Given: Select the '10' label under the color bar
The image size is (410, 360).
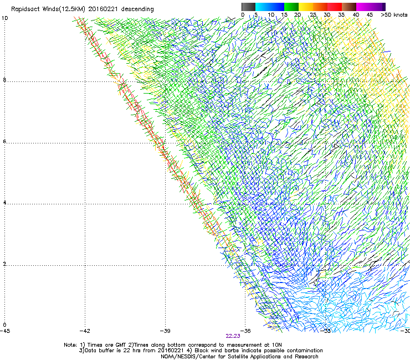Looking at the screenshot, I should pos(271,15).
